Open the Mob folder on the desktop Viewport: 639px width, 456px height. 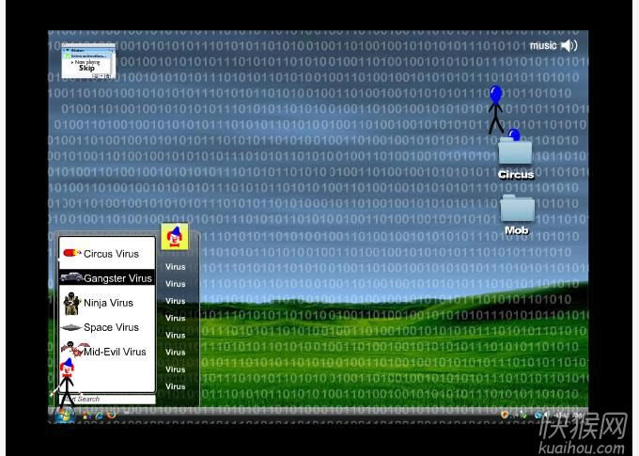(517, 211)
